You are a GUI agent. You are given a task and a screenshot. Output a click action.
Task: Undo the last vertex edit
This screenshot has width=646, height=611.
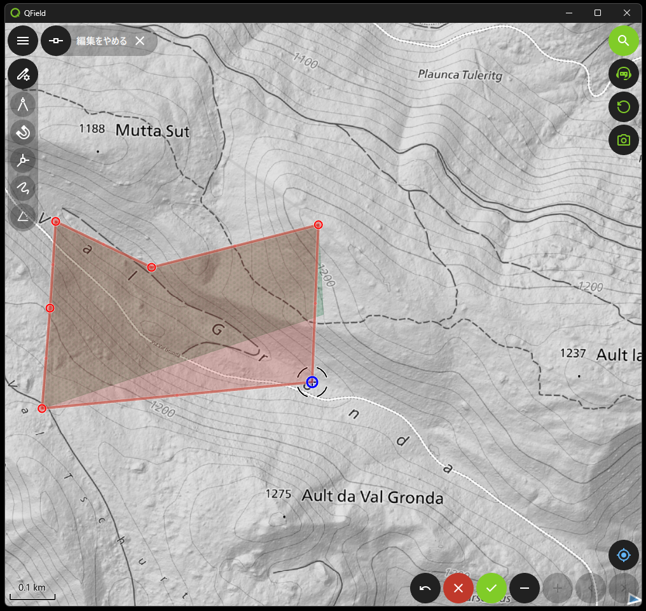(x=425, y=588)
